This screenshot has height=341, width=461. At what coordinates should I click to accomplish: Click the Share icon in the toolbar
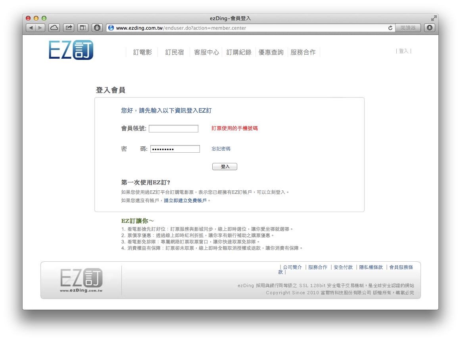[x=69, y=28]
